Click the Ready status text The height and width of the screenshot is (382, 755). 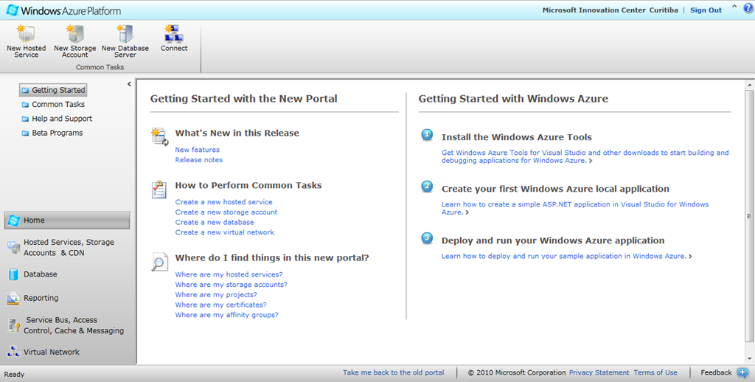14,375
